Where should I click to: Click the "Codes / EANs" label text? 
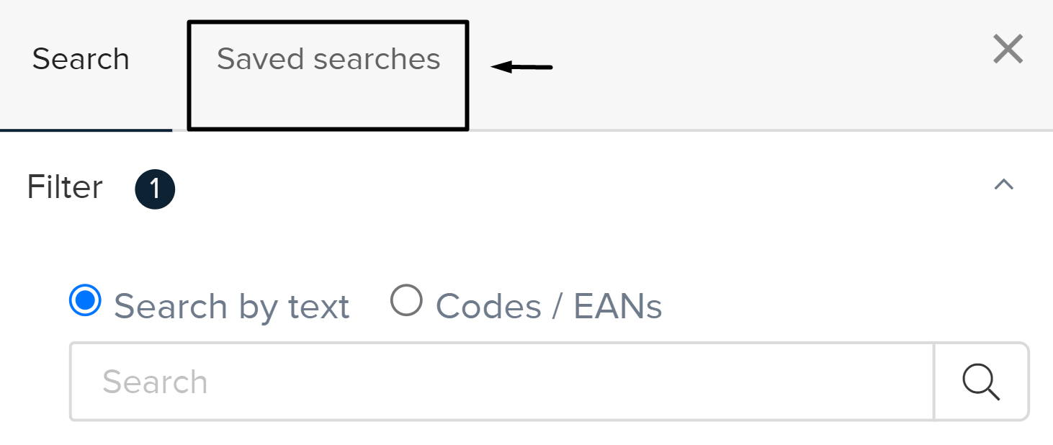[549, 307]
